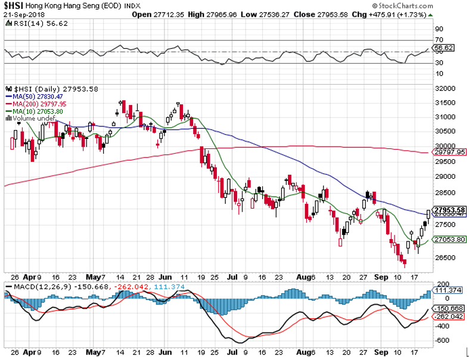469x357 pixels.
Task: Click the 27053.80 green price tag
Action: [x=449, y=240]
